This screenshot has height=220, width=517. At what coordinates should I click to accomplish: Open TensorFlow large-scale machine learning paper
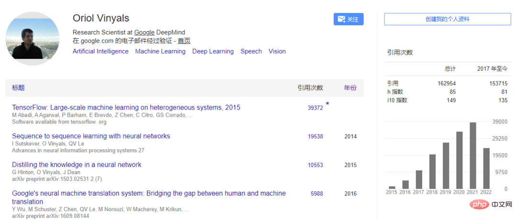click(126, 107)
